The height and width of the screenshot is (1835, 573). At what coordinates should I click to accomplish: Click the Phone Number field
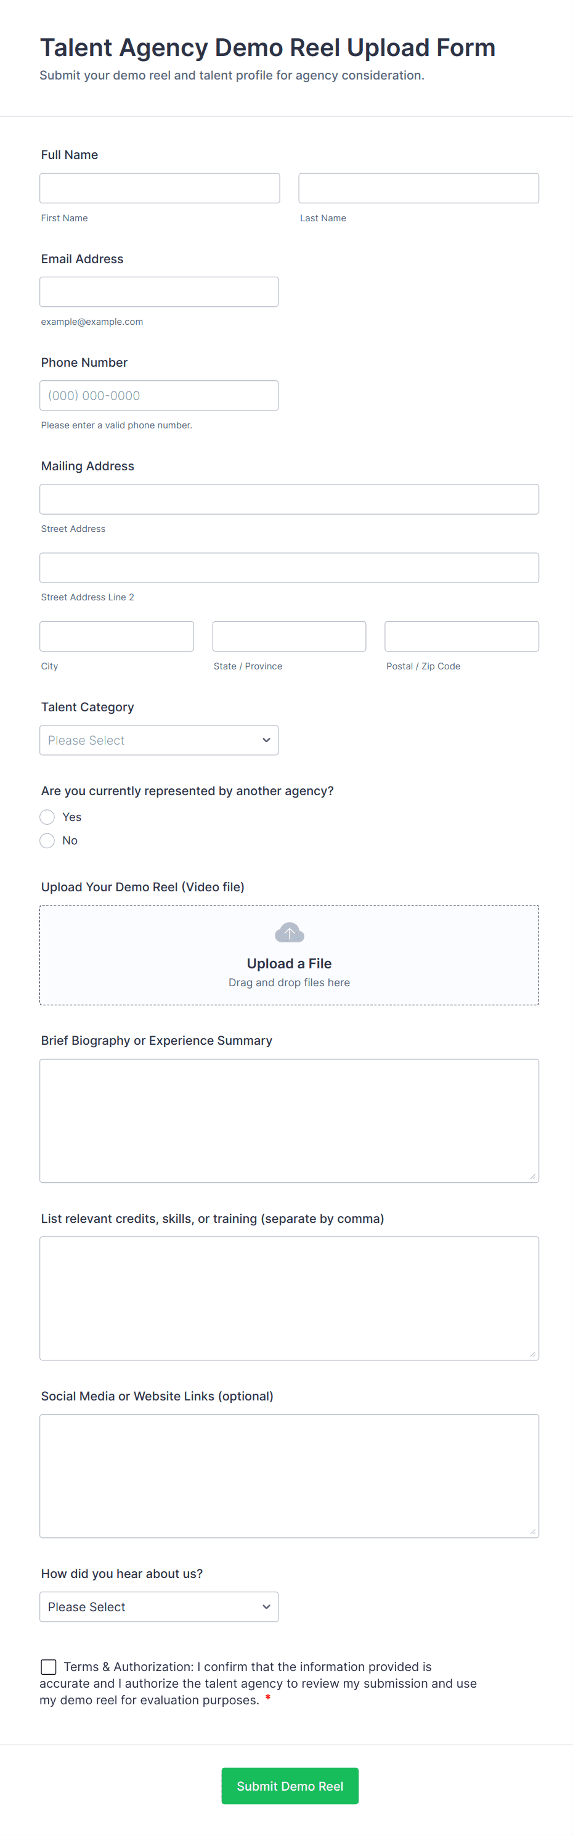(x=159, y=395)
